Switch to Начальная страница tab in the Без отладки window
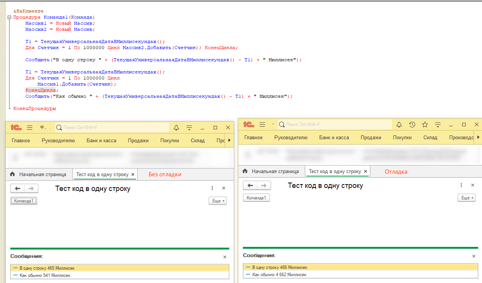Screen dimensions: 482x283 (x=39, y=174)
